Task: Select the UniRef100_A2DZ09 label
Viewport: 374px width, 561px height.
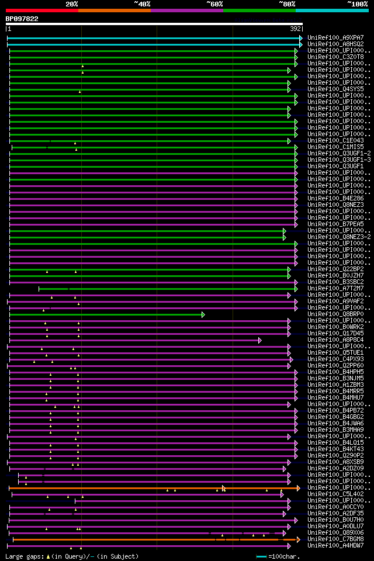Action: (335, 469)
